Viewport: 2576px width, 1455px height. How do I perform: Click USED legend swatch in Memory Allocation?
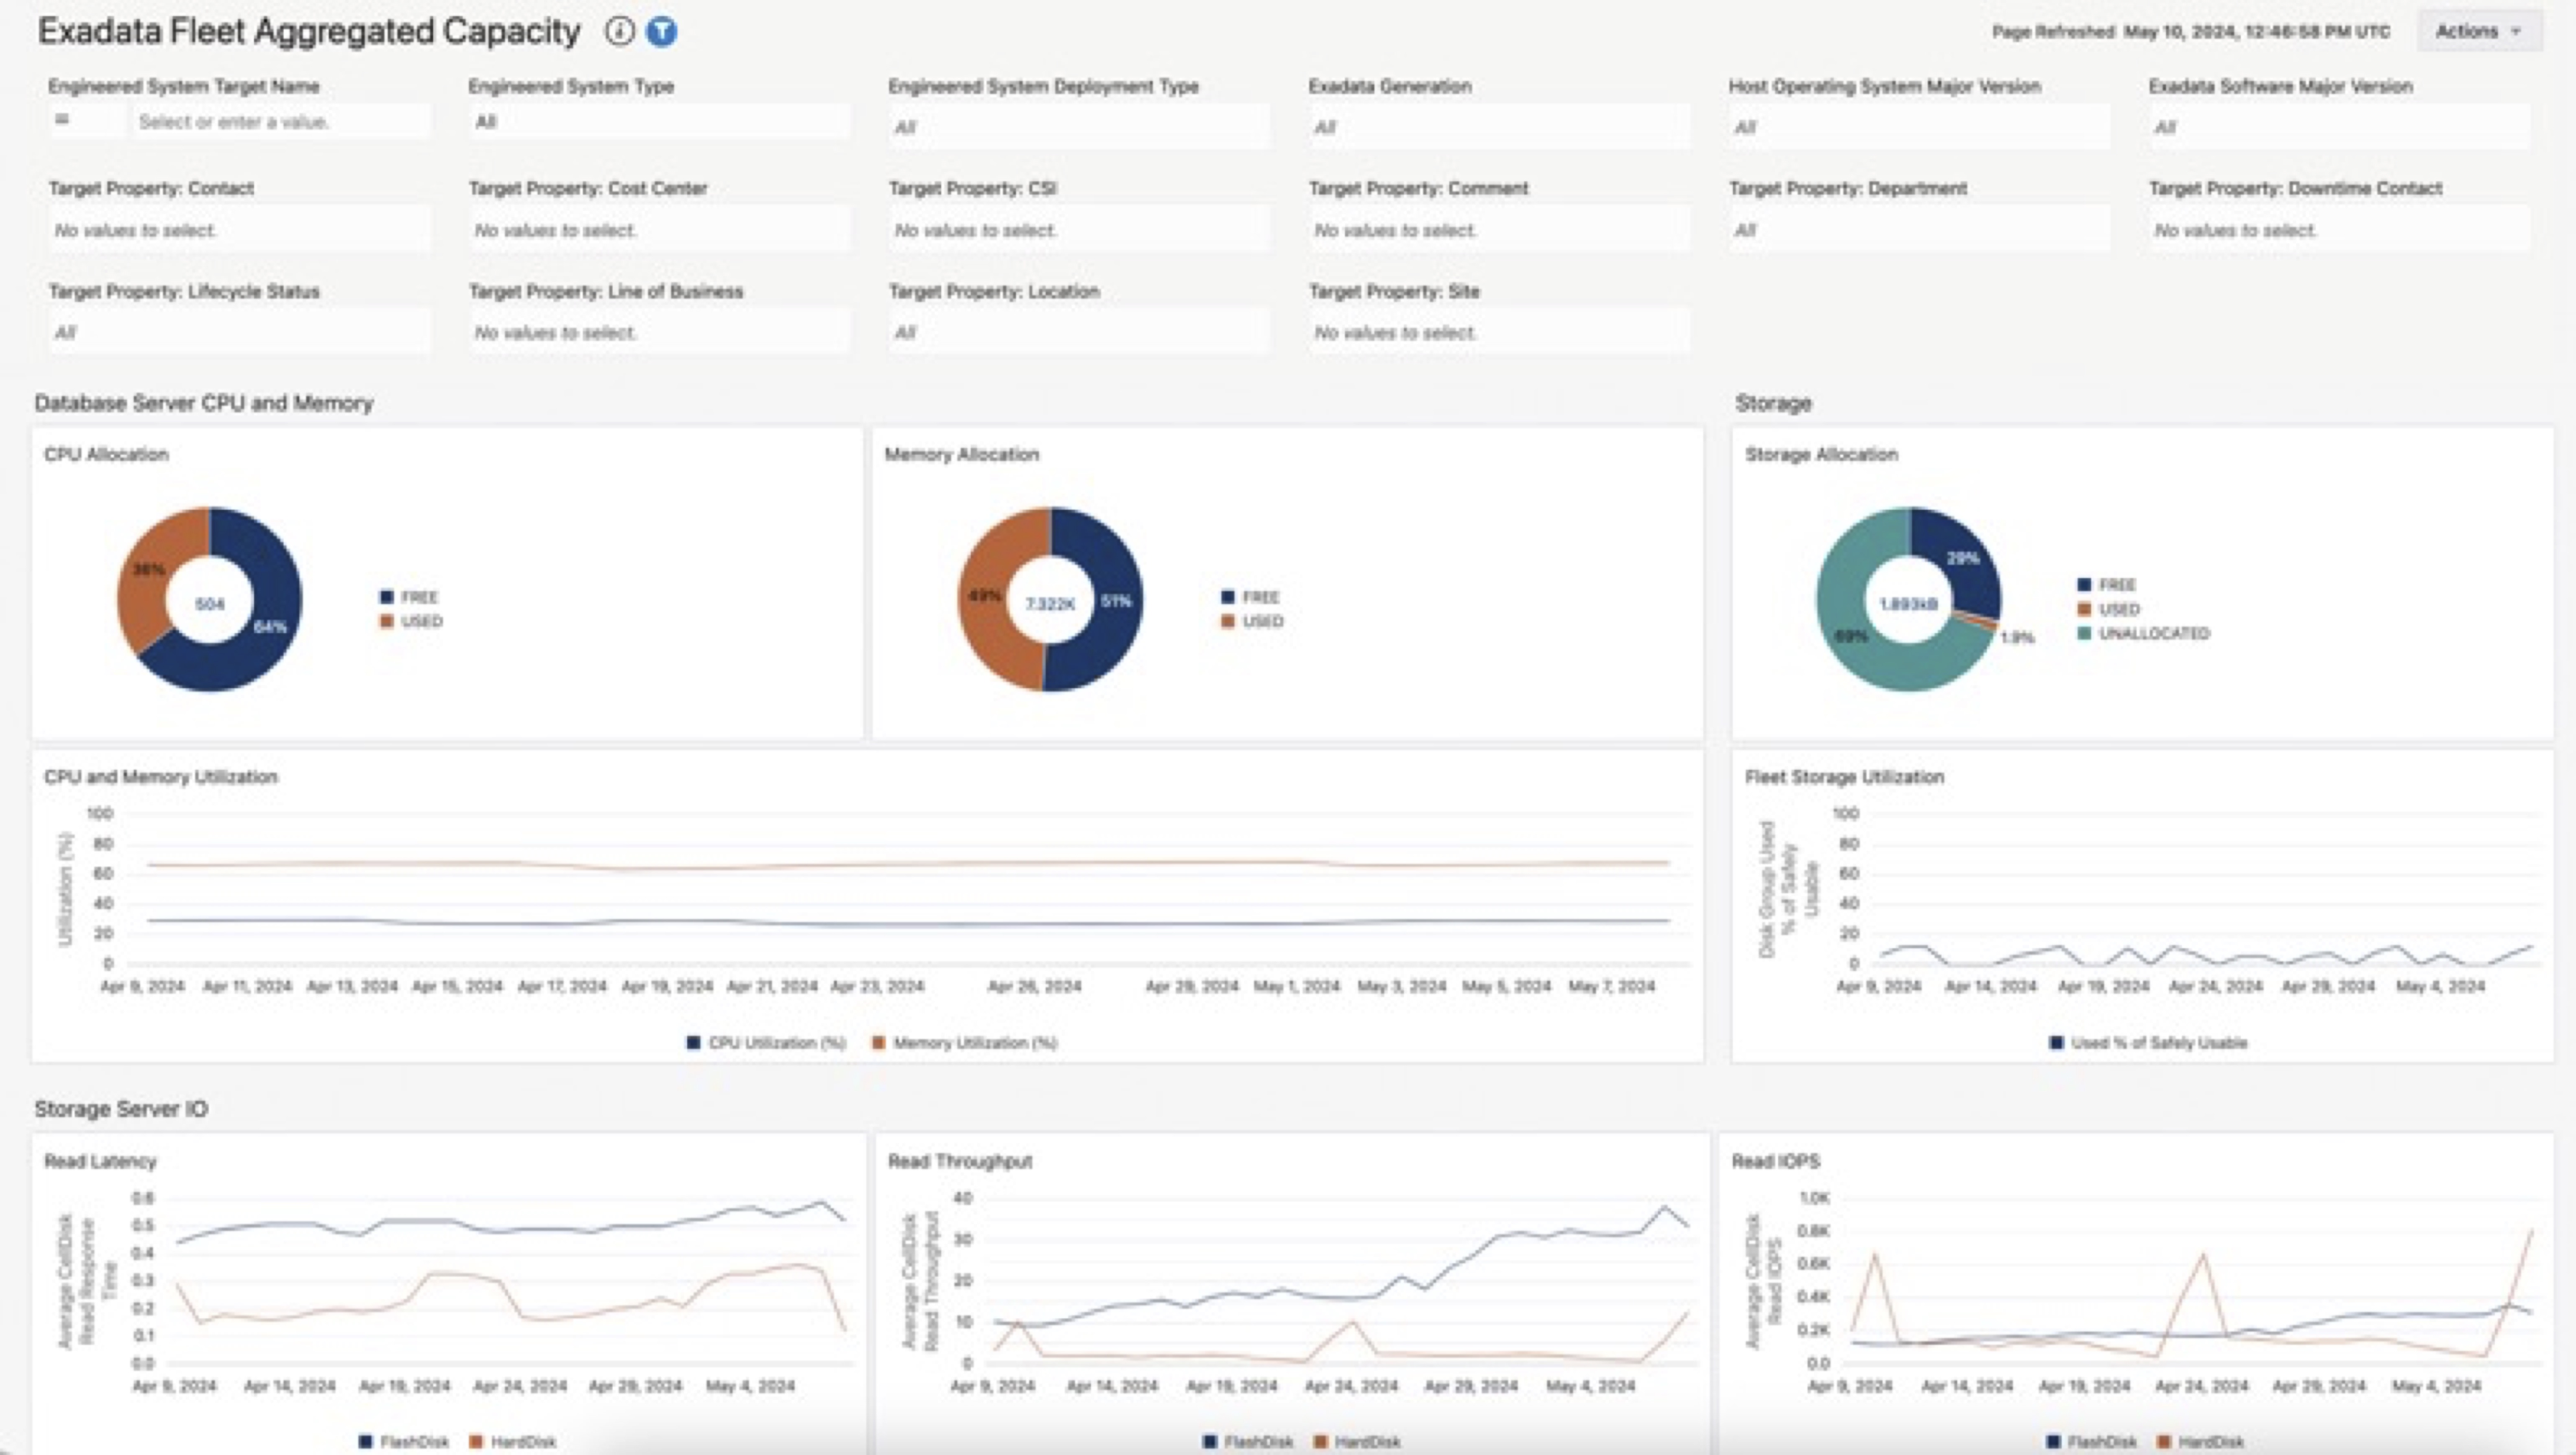pos(1228,621)
